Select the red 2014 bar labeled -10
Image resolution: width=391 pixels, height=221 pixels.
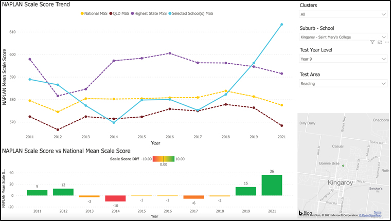(x=115, y=198)
